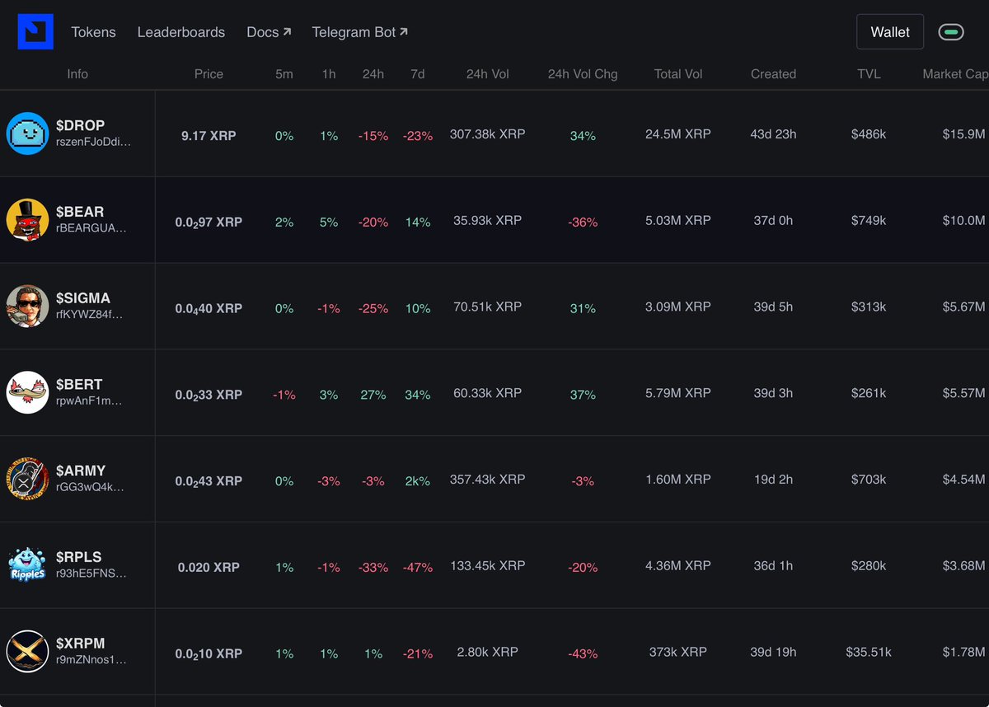Open the $RPLS Ripples droplet icon
Screen dimensions: 989x707
pos(28,565)
